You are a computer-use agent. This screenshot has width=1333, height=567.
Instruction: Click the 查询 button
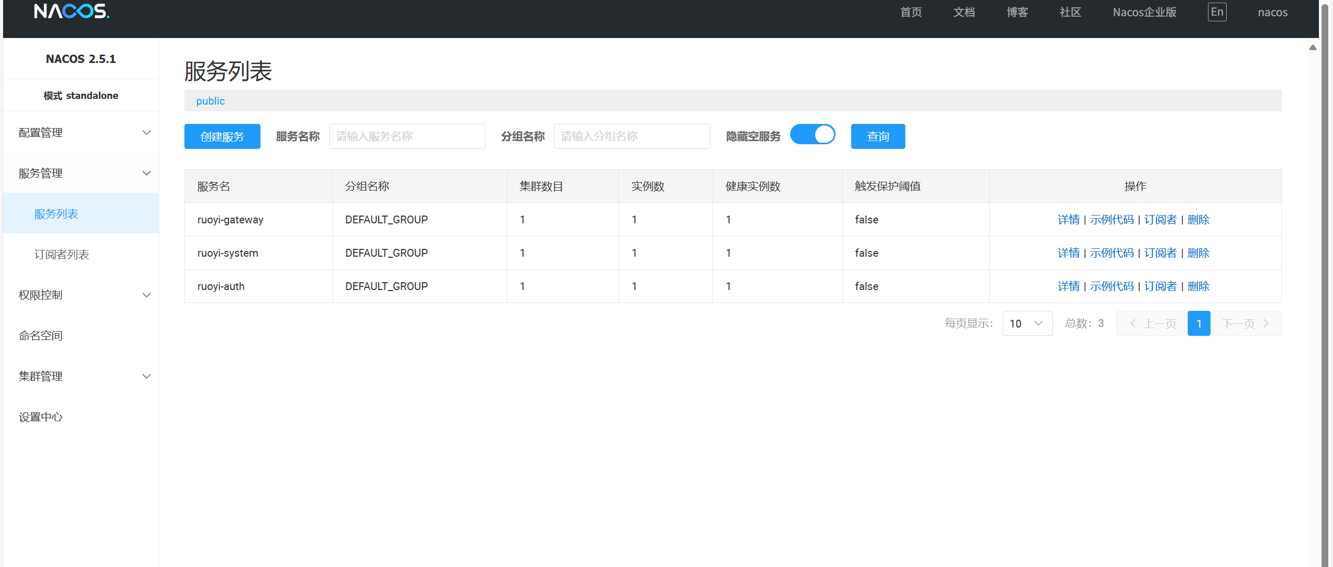[878, 136]
